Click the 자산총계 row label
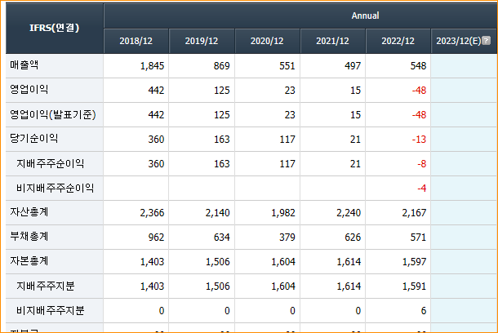This screenshot has width=498, height=333. pos(29,212)
